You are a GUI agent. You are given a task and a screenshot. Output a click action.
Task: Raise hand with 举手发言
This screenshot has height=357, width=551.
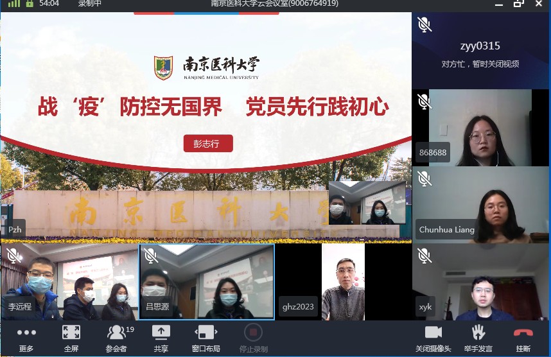478,339
